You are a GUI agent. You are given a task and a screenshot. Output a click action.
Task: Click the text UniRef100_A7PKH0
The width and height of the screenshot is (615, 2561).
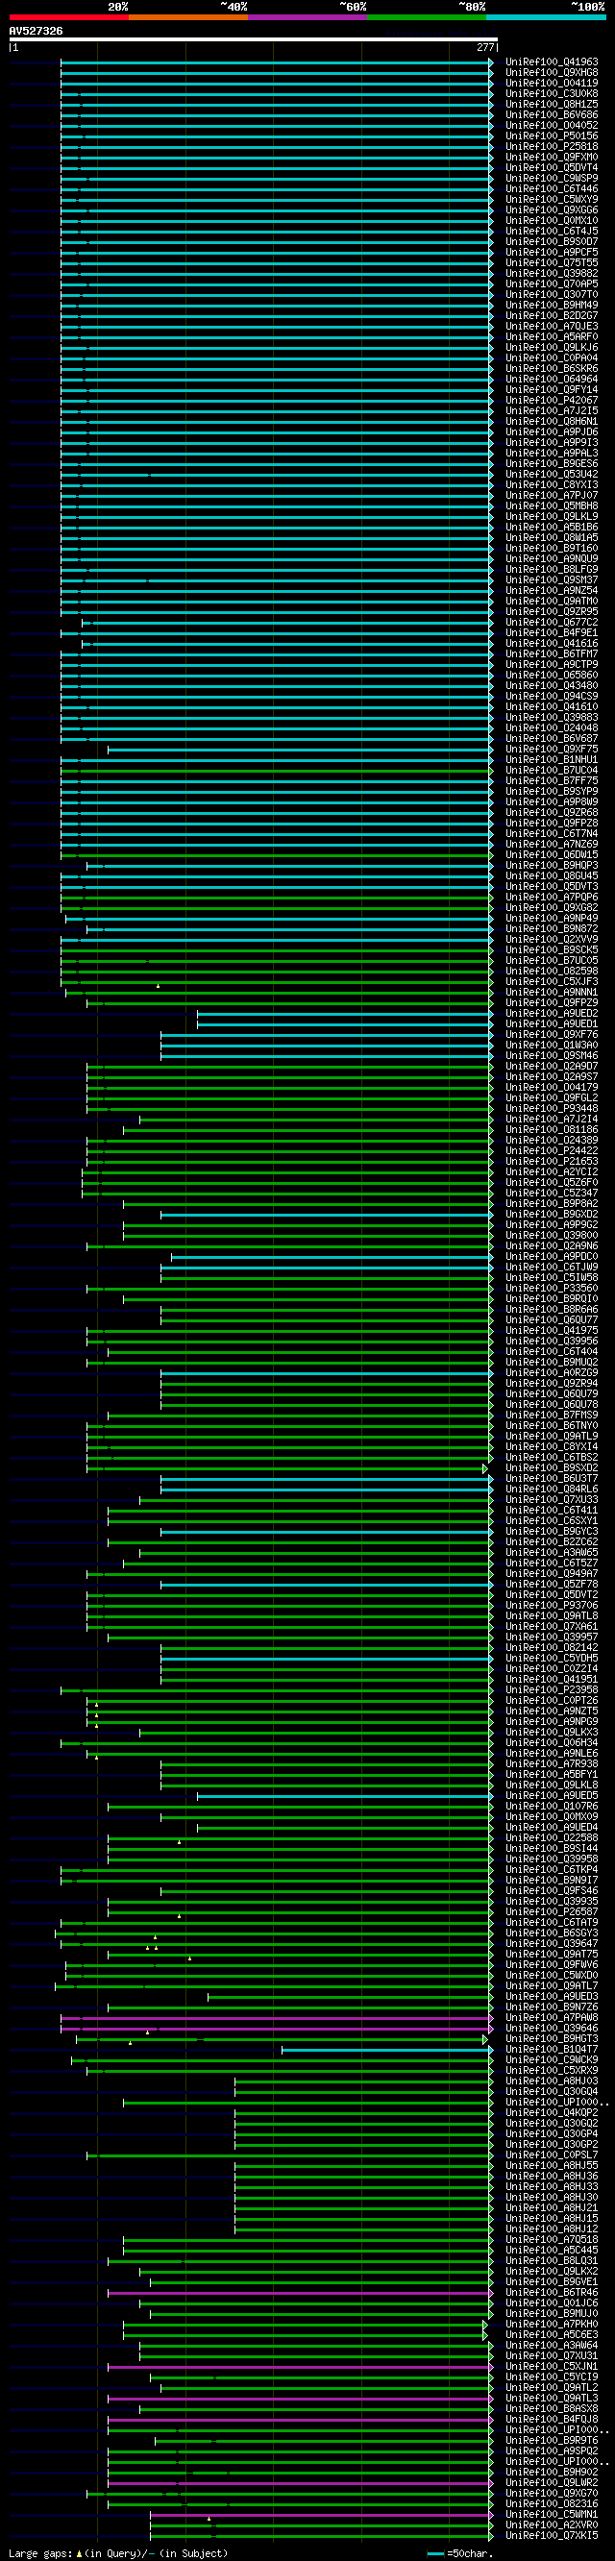coord(552,2325)
